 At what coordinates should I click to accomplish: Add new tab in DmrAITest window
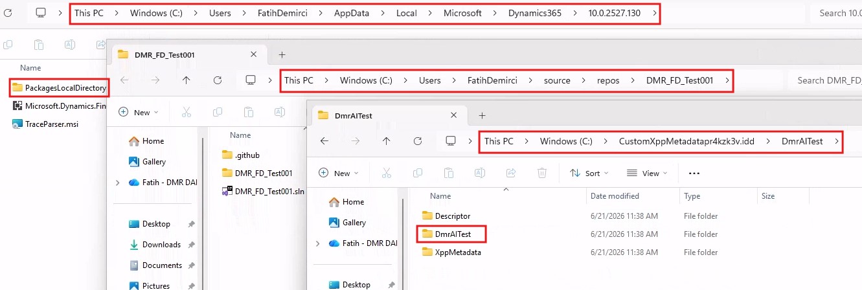pyautogui.click(x=482, y=115)
